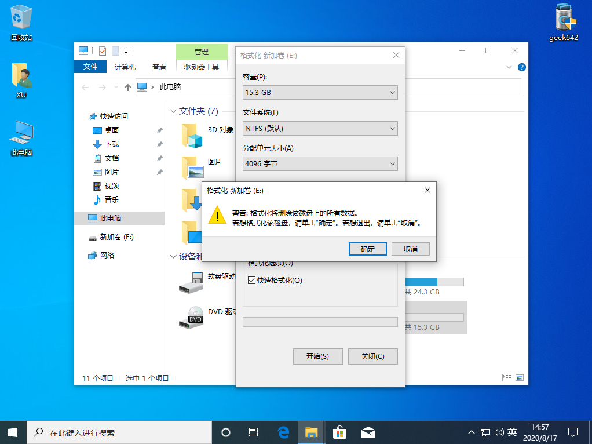Viewport: 592px width, 444px height.
Task: Open 回收站 desktop icon
Action: tap(21, 23)
